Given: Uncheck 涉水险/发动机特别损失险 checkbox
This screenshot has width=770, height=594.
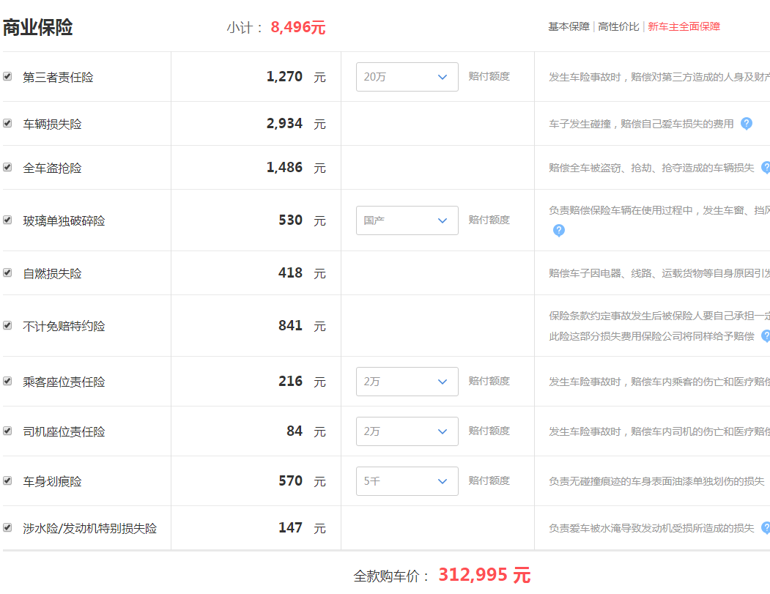Looking at the screenshot, I should [7, 528].
